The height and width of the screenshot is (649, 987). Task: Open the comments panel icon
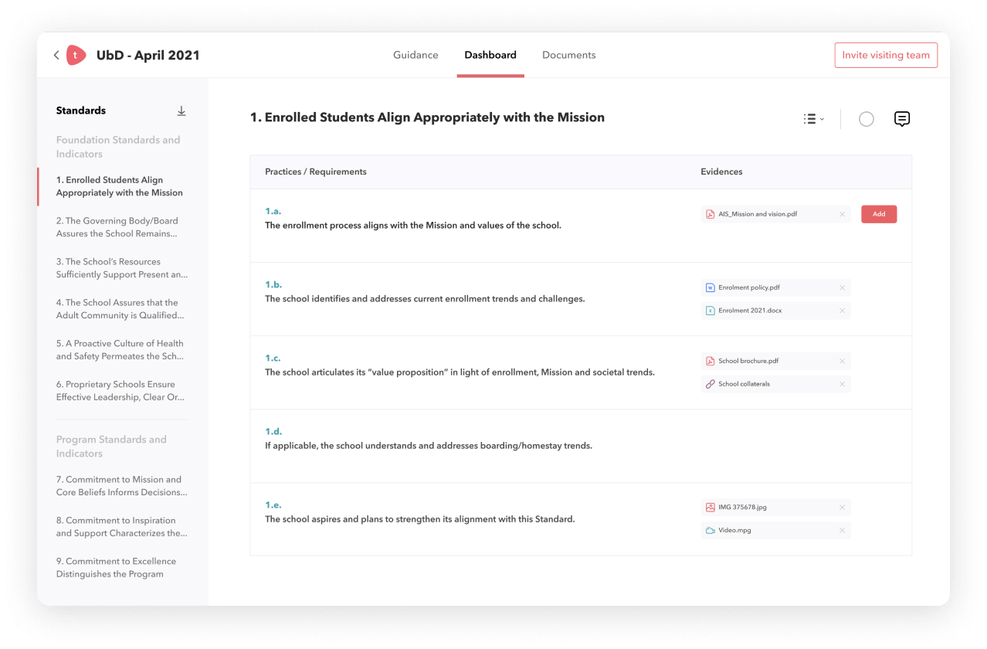(901, 119)
